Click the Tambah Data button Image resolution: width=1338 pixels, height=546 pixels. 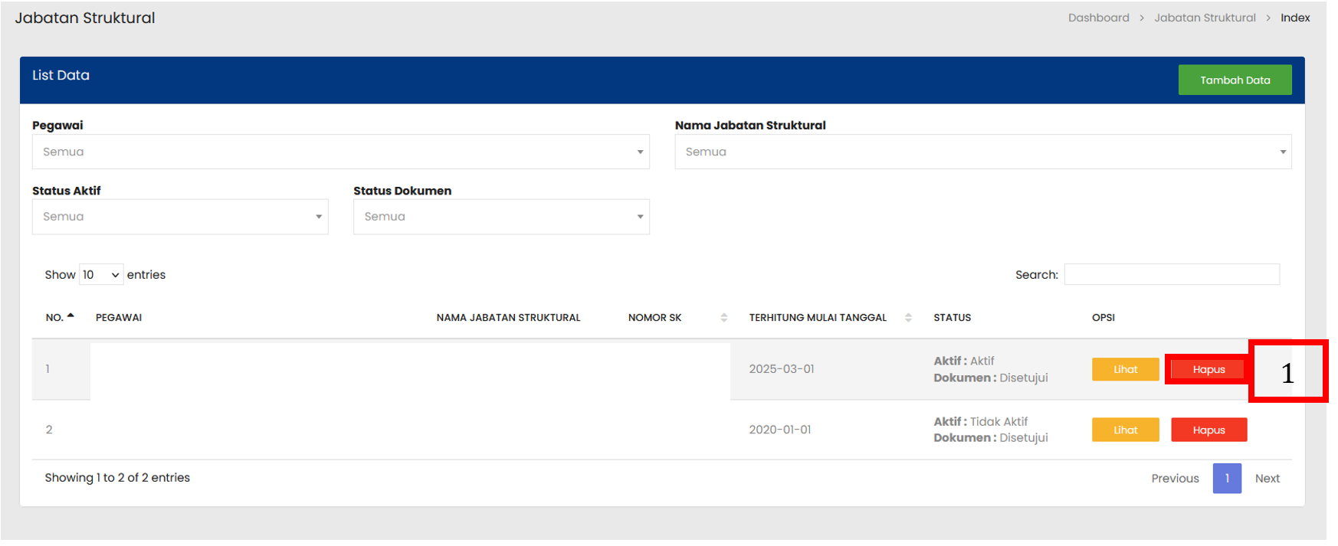pos(1234,80)
